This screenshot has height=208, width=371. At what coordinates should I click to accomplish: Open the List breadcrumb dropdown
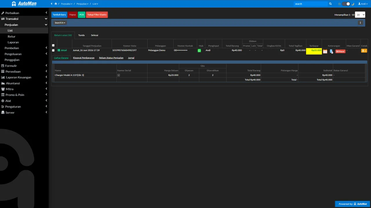95,4
